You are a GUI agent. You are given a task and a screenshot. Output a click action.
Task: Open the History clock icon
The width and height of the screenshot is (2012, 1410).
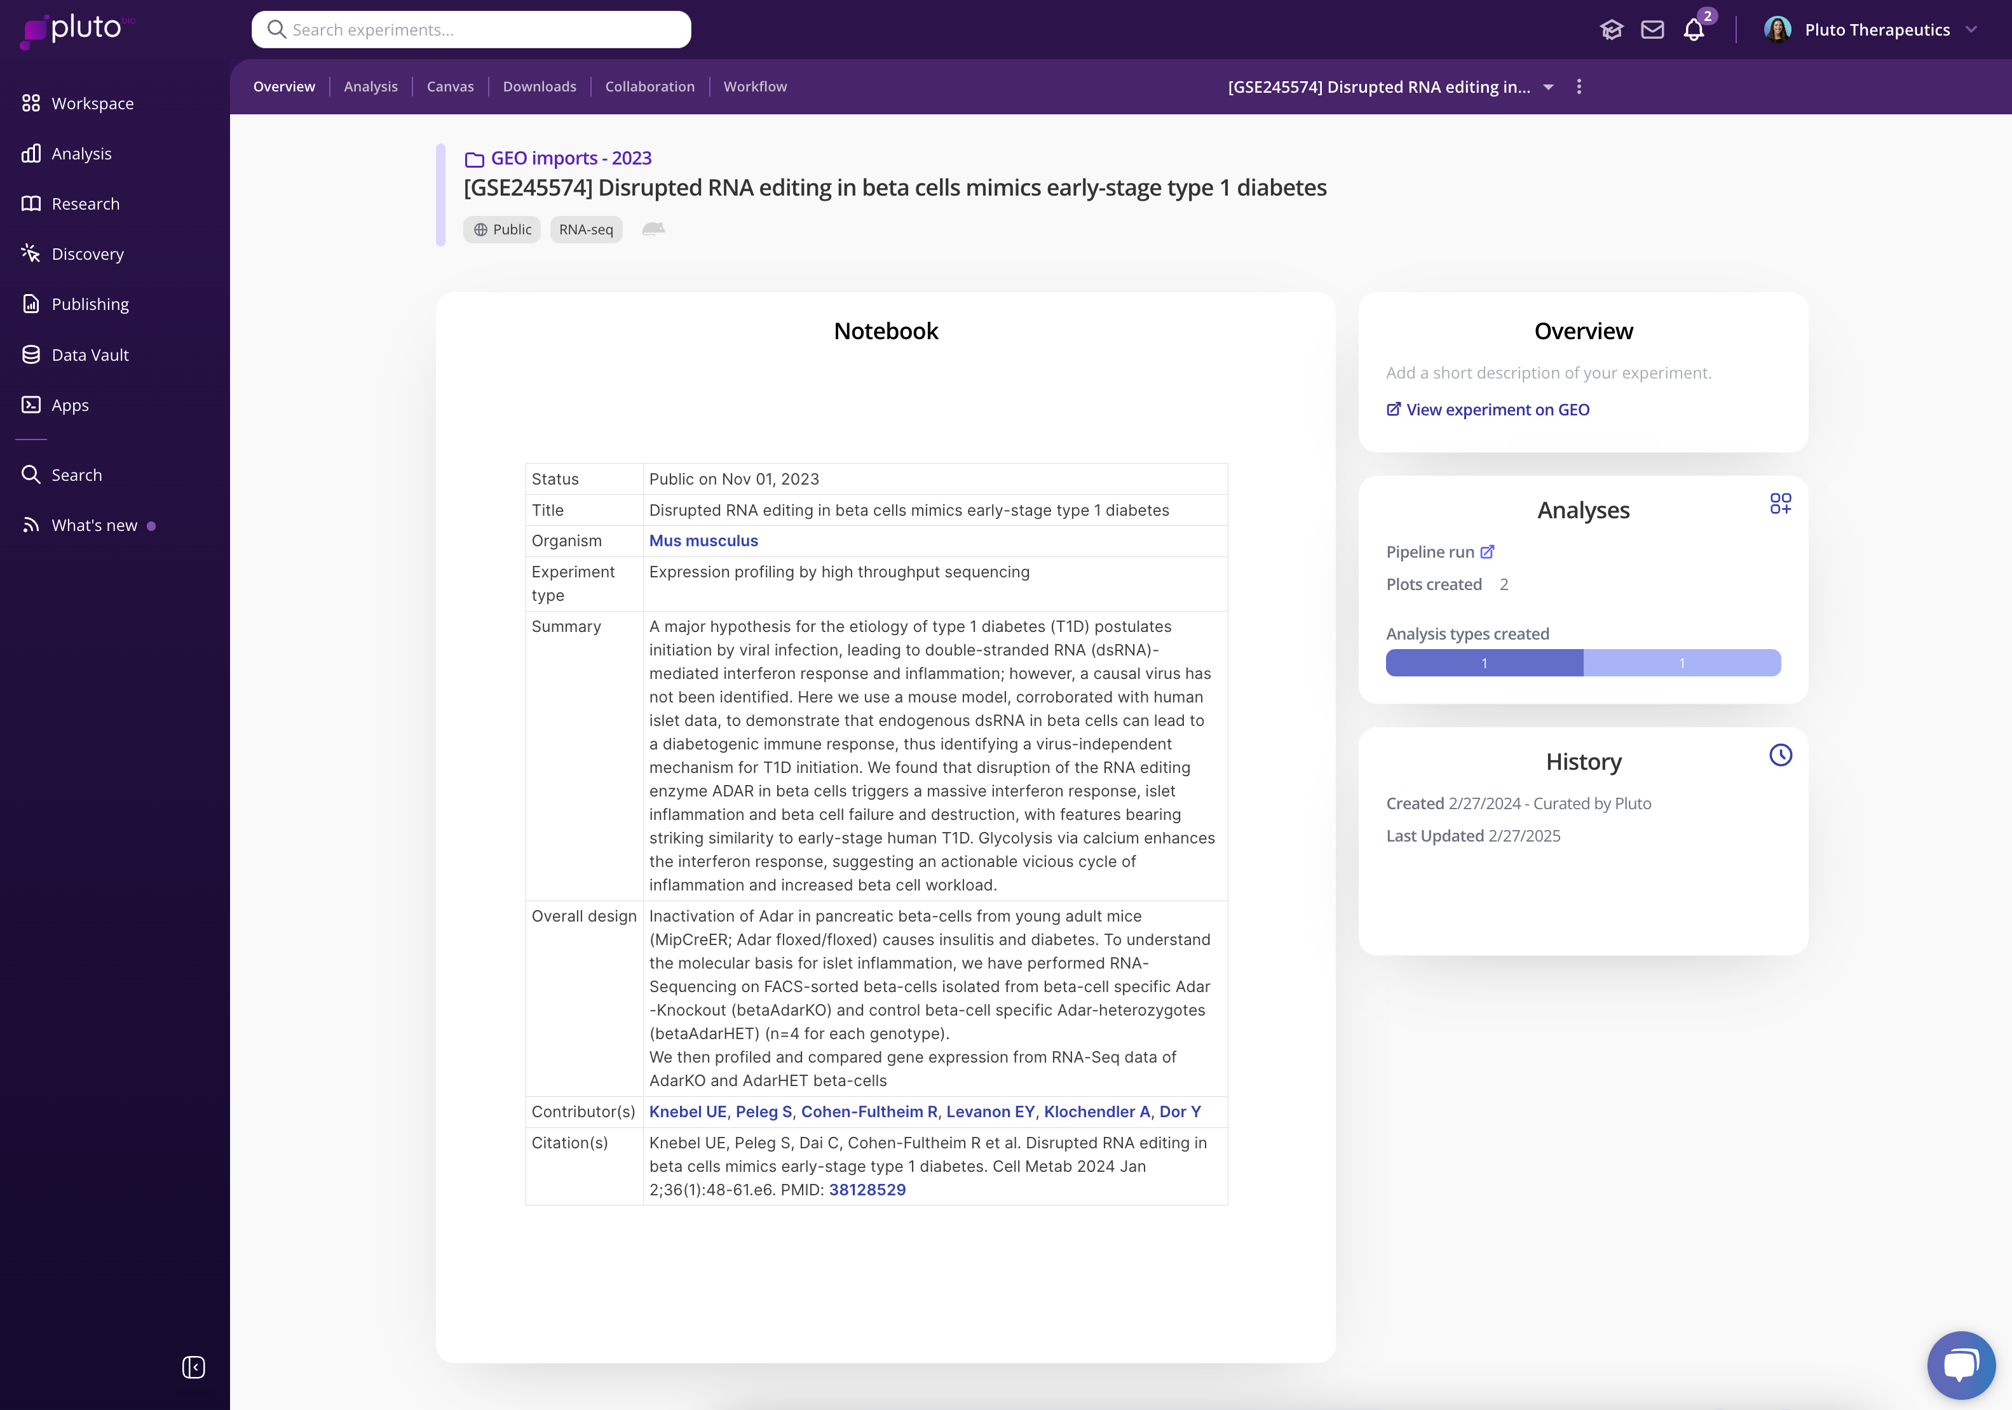point(1780,755)
